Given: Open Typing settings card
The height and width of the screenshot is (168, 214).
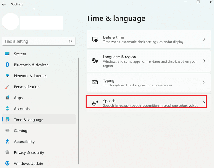Looking at the screenshot, I should [149, 82].
